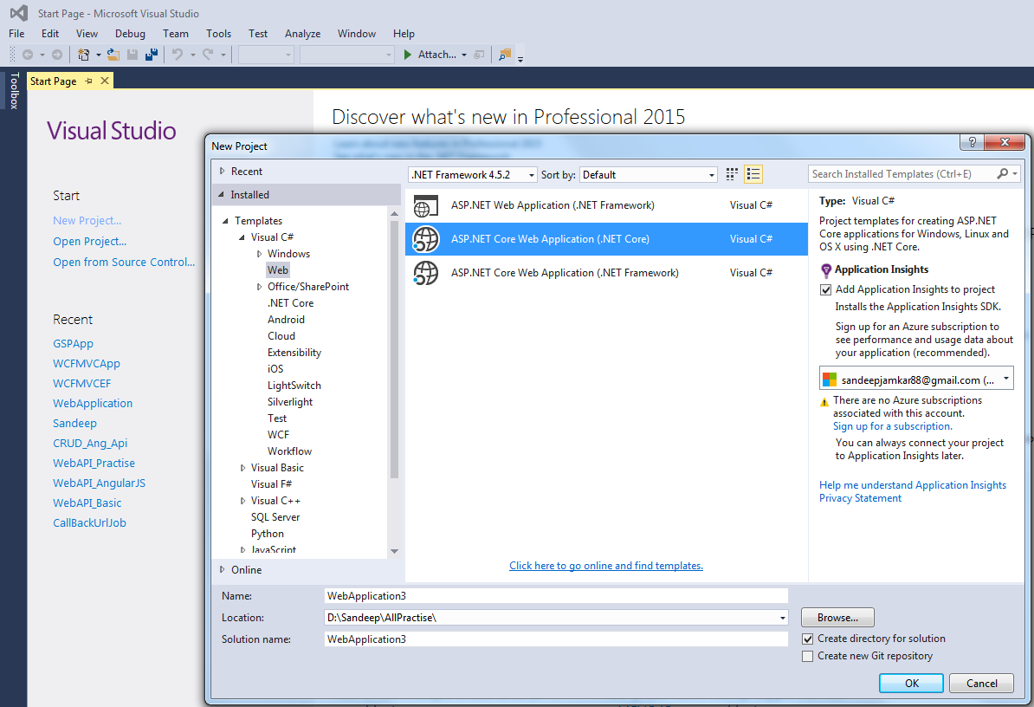Open the .NET Framework 4.5.2 dropdown
1034x707 pixels.
[x=532, y=174]
